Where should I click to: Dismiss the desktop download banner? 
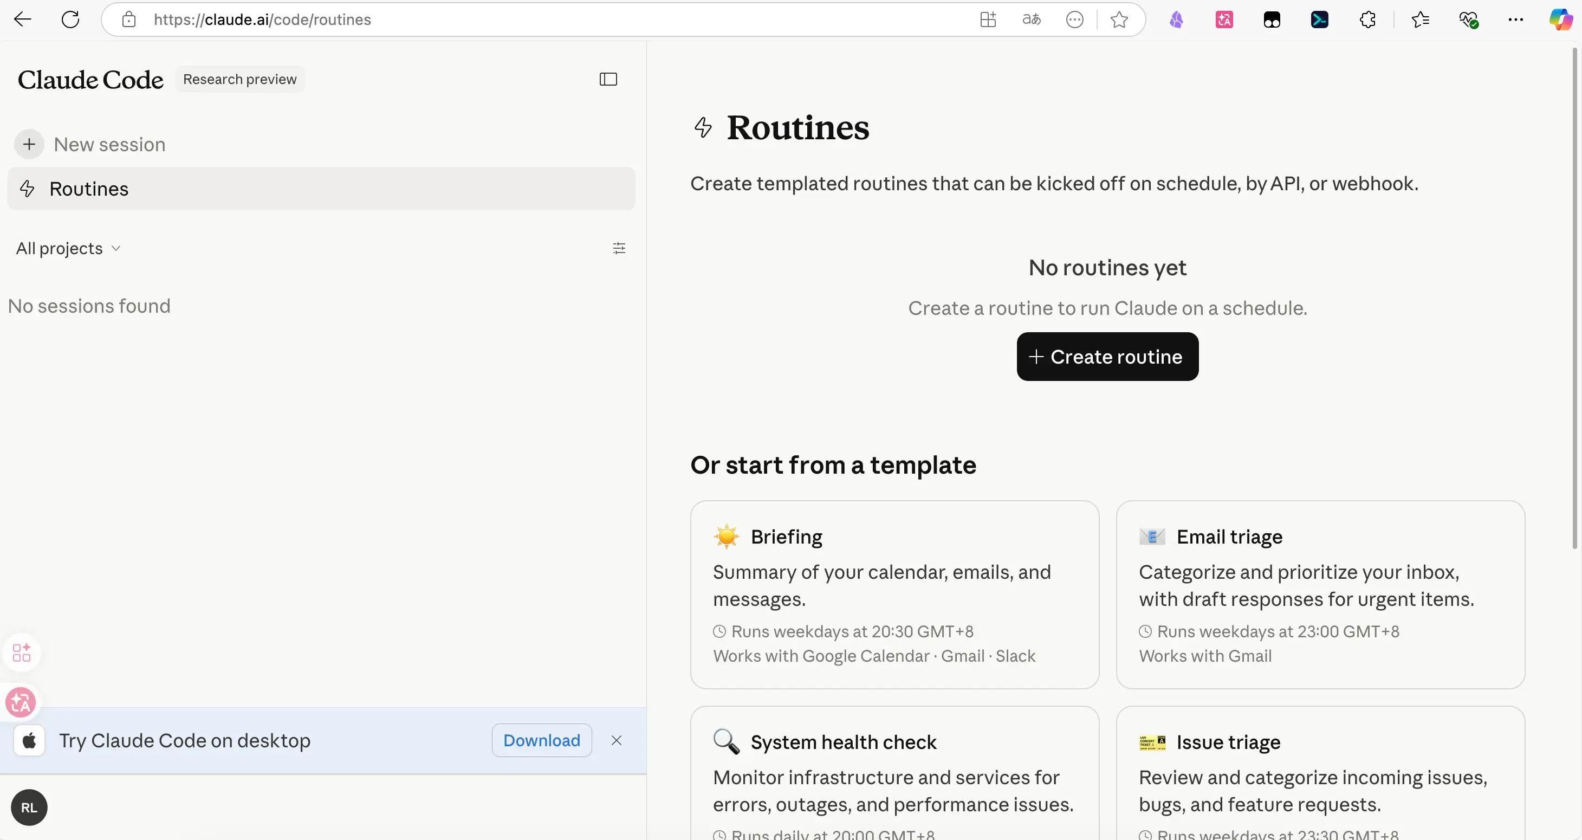pos(617,740)
